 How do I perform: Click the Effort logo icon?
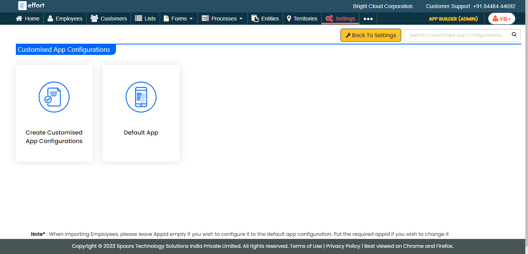(x=22, y=6)
